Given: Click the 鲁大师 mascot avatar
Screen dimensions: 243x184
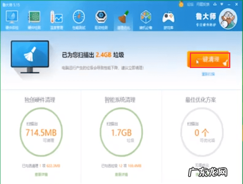Looking at the screenshot, I should (228, 19).
